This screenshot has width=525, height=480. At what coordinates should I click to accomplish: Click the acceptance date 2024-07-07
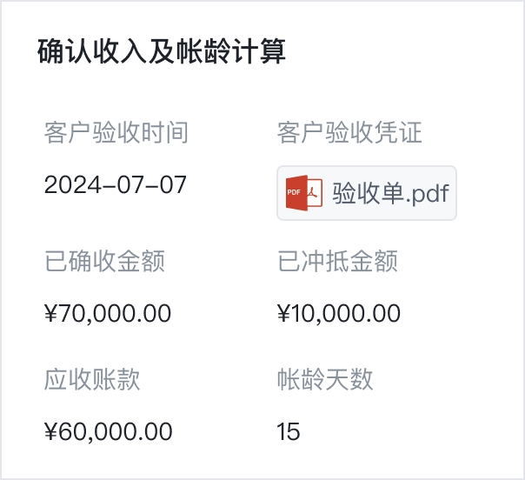[116, 185]
